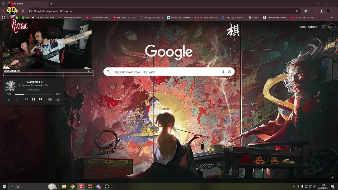Customize Chrome with pencil icon

click(332, 177)
